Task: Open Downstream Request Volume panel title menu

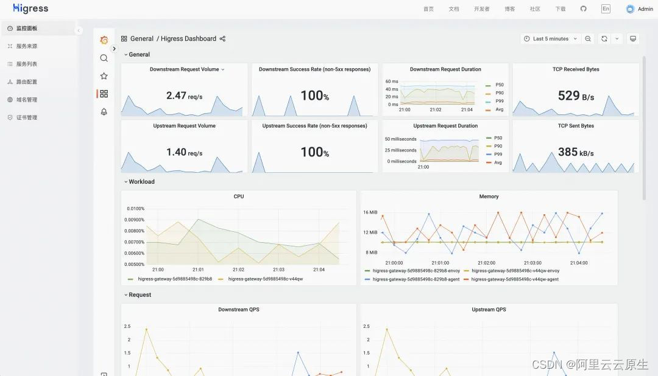Action: 187,69
